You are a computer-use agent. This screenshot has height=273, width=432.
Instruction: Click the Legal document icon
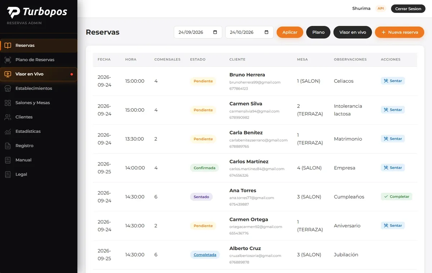click(x=8, y=174)
